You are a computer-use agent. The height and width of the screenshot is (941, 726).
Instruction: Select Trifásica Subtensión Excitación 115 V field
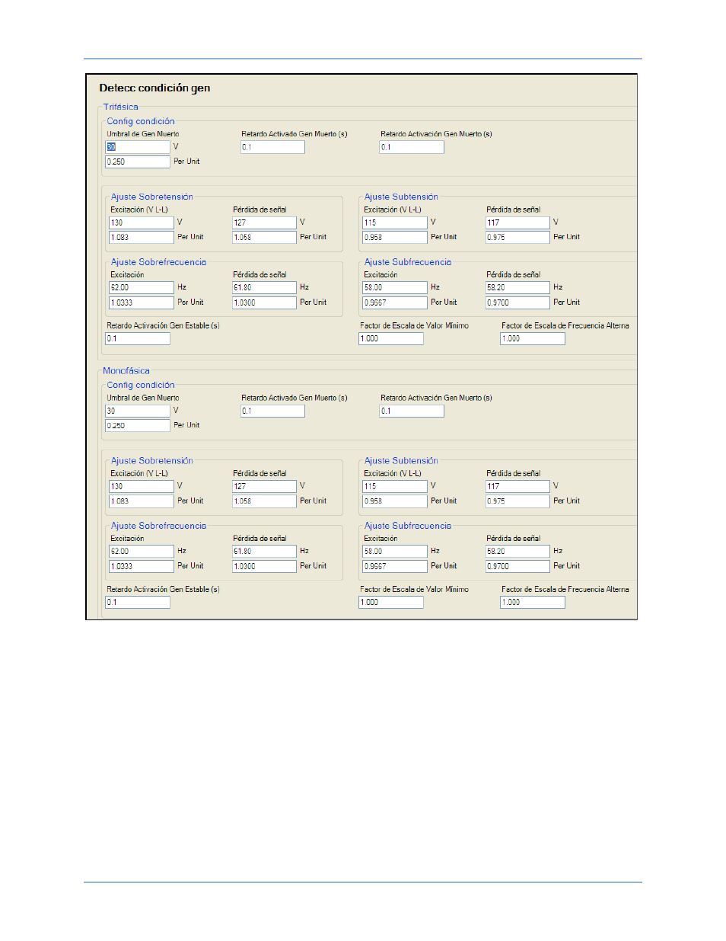pos(395,222)
